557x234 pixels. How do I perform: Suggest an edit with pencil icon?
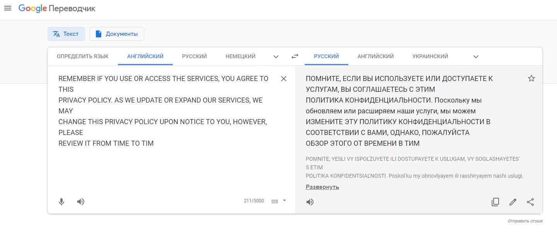[513, 202]
